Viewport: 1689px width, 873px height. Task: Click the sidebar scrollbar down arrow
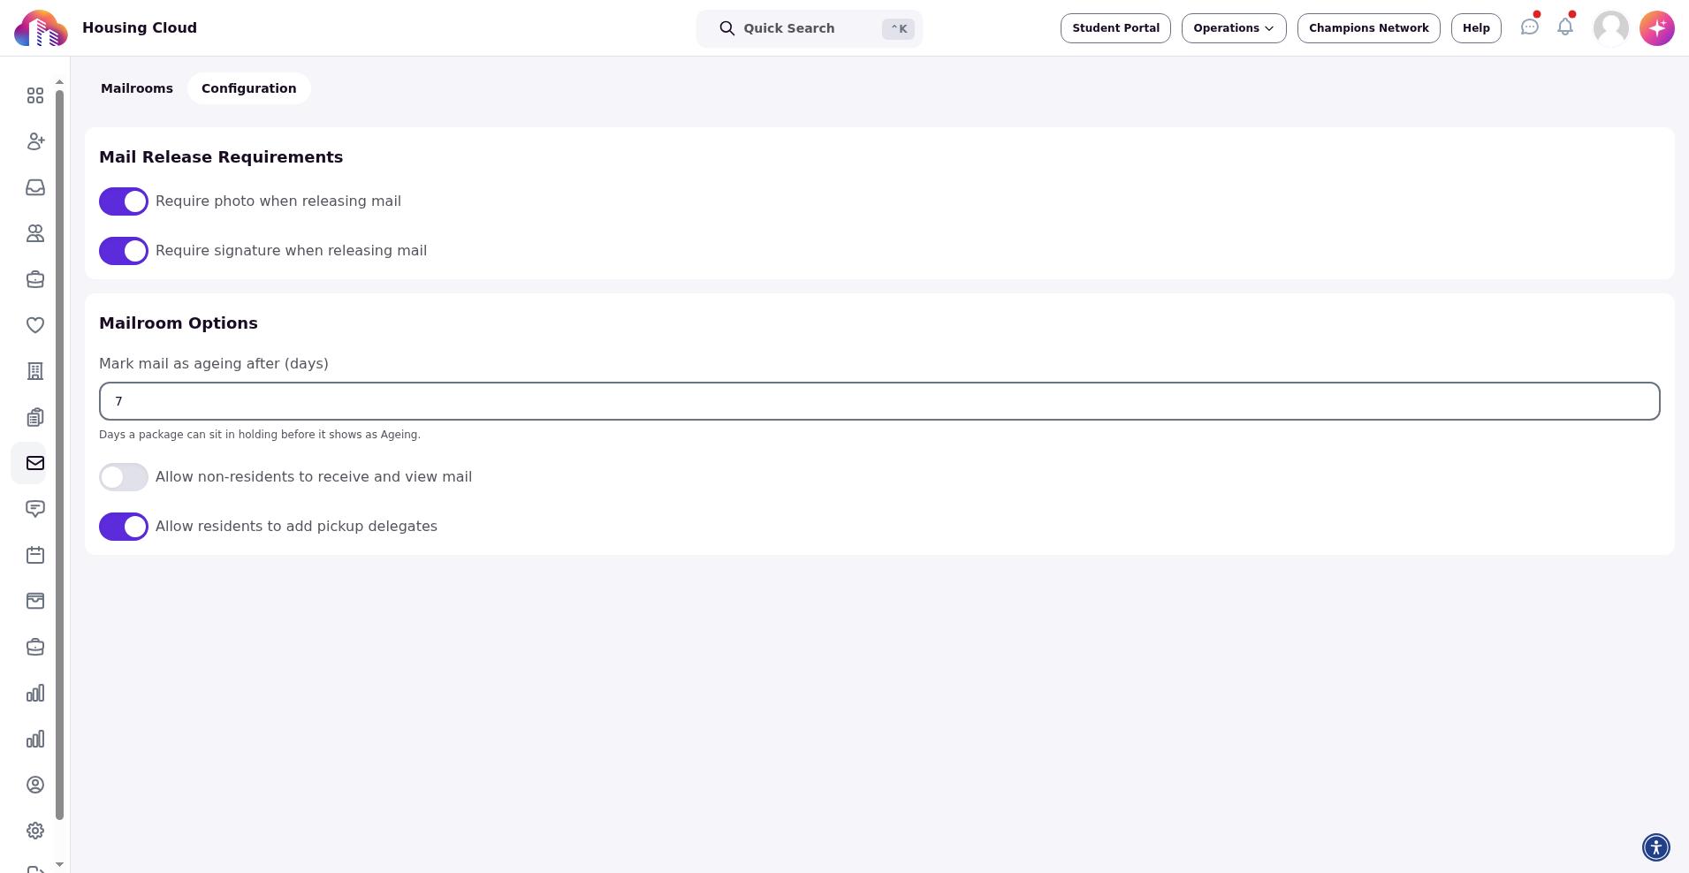tap(59, 864)
